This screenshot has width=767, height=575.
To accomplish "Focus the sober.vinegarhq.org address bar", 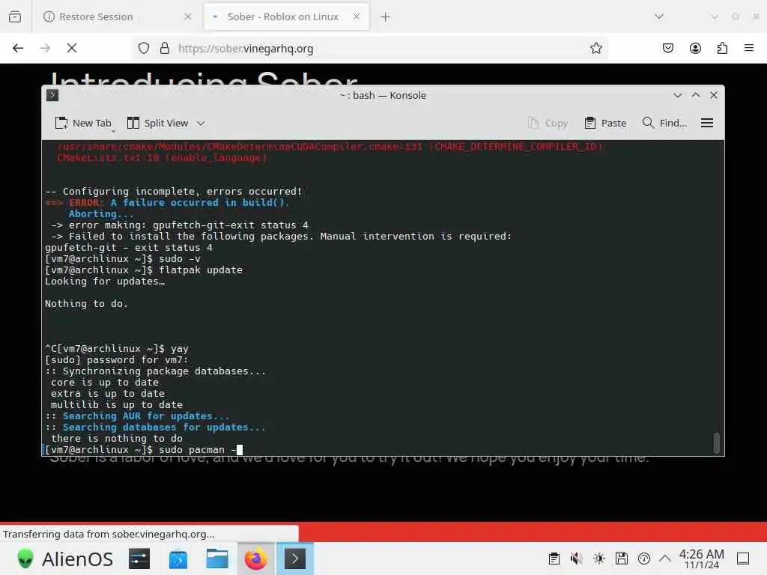I will pos(369,48).
